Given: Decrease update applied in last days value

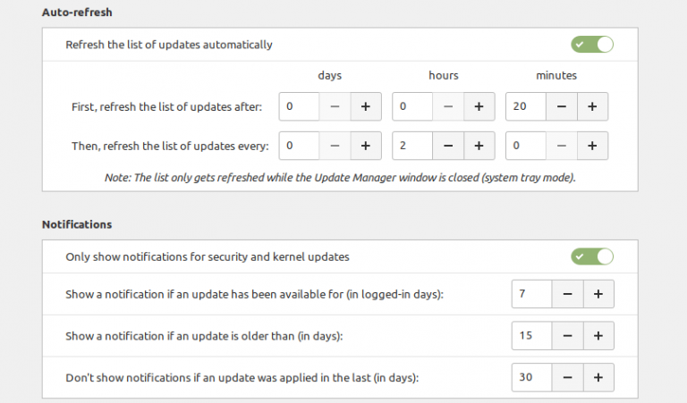Looking at the screenshot, I should tap(567, 377).
